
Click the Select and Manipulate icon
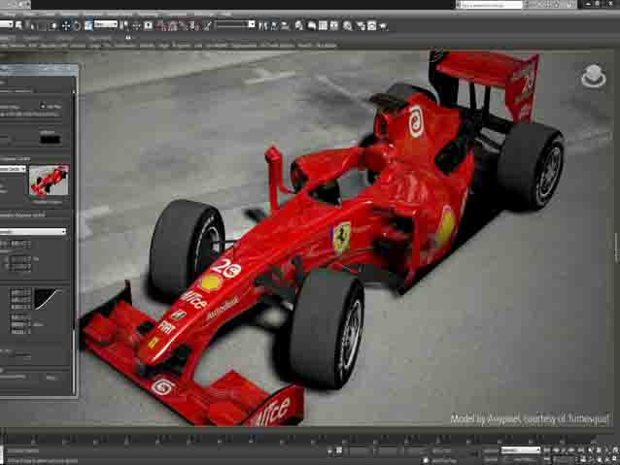(136, 25)
